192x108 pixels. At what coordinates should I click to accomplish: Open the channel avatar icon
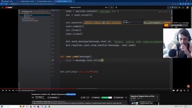(x=33, y=97)
